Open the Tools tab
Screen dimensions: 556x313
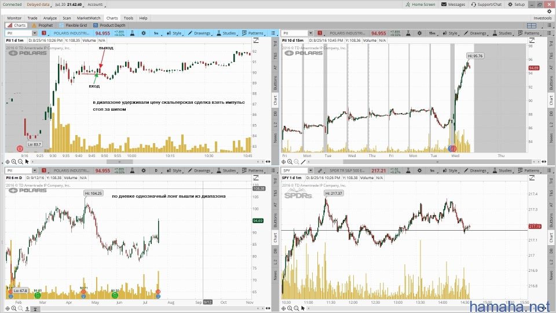point(129,18)
